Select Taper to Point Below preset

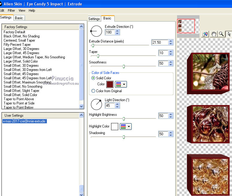point(19,107)
